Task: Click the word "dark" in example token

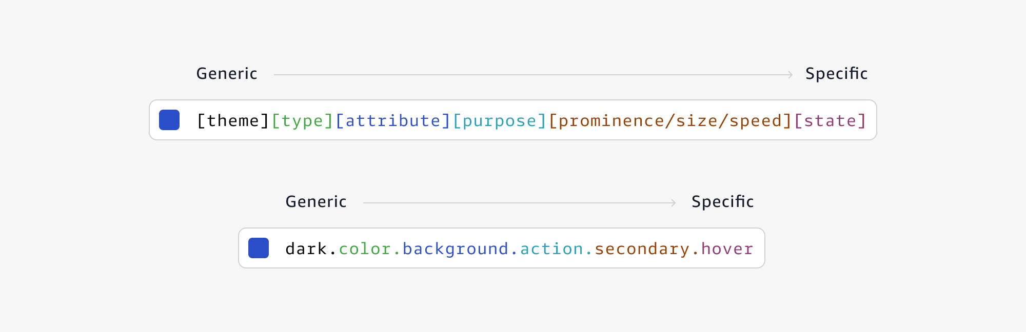Action: 306,249
